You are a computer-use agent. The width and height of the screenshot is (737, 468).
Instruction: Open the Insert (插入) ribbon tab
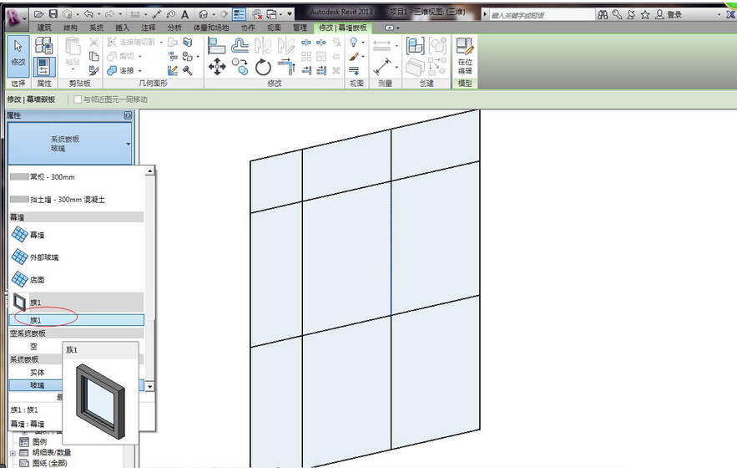tap(122, 28)
